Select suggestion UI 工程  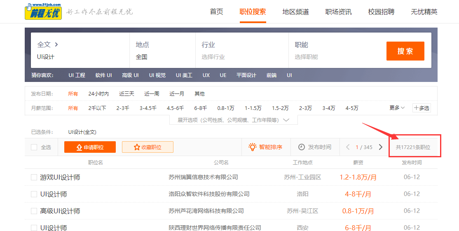tap(77, 75)
